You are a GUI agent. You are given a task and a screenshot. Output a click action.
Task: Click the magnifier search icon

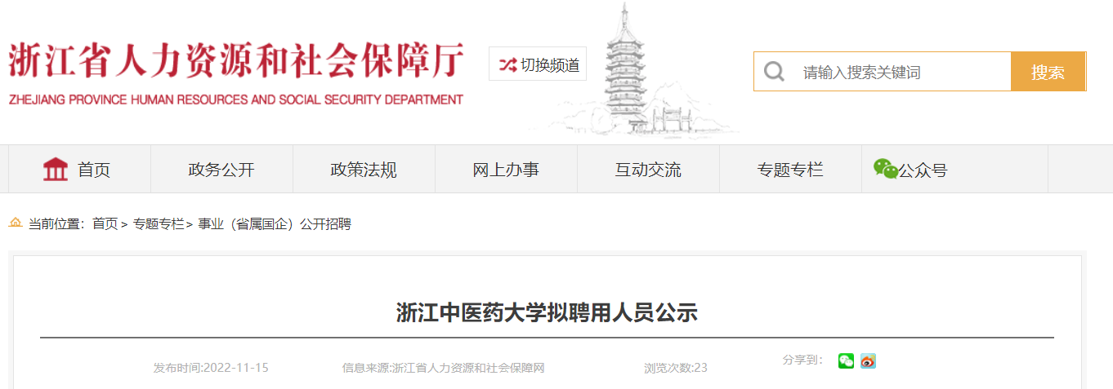point(774,72)
